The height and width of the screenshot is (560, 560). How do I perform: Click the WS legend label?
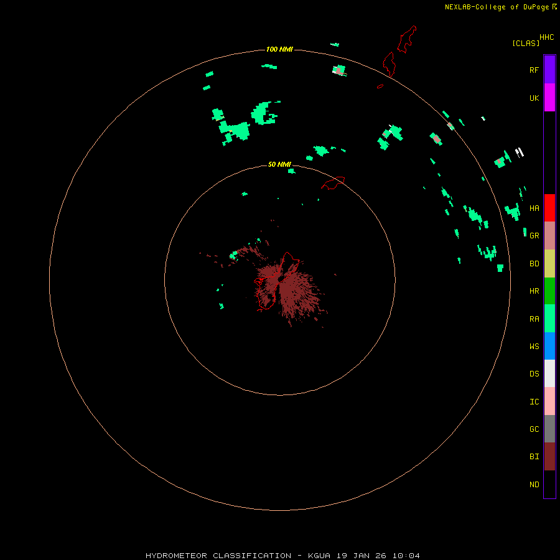click(x=534, y=346)
